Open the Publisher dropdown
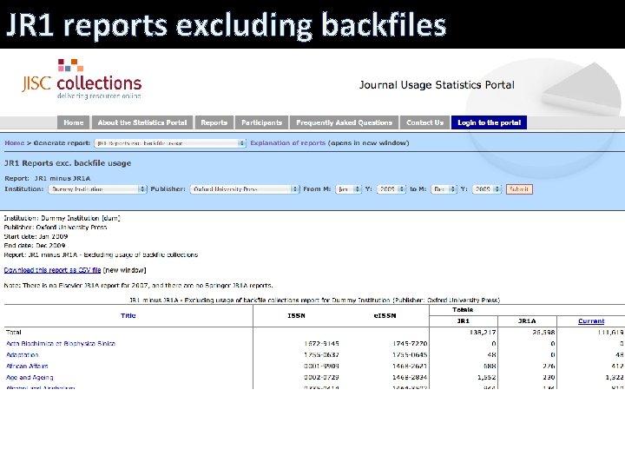Screen dimensions: 625x469 point(245,189)
